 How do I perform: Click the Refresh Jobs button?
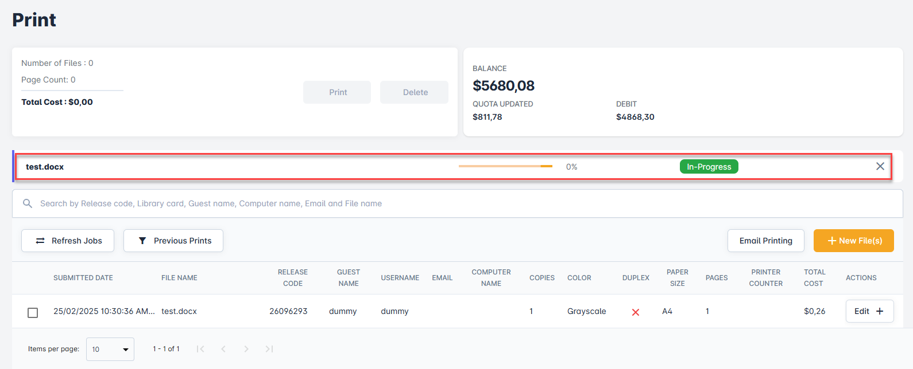point(68,241)
